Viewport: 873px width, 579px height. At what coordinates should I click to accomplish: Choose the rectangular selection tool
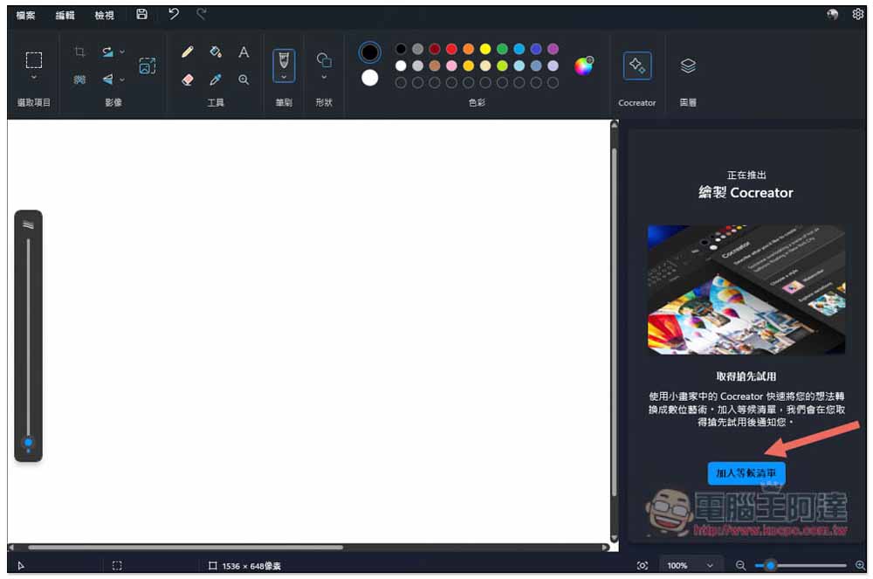coord(34,59)
